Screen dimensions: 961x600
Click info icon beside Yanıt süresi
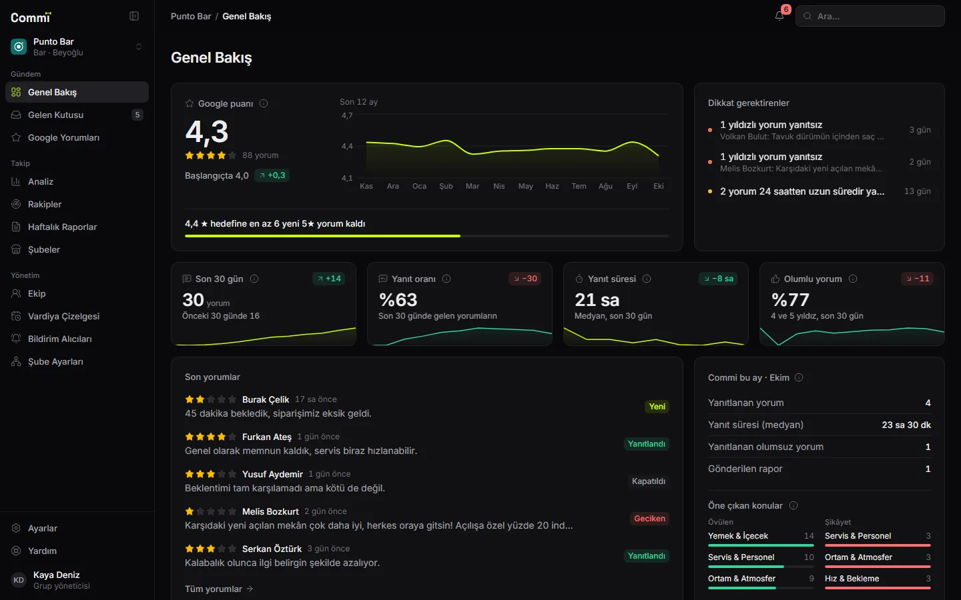647,279
